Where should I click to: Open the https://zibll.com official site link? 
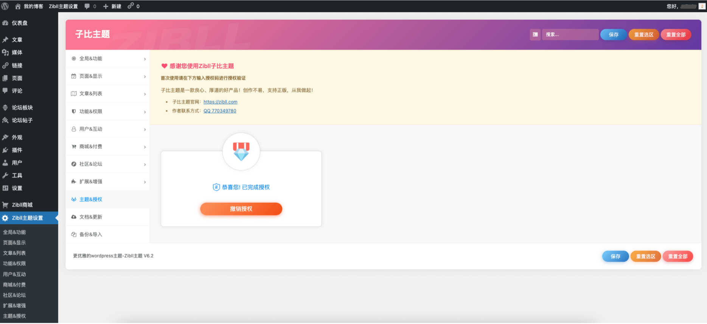[x=220, y=102]
